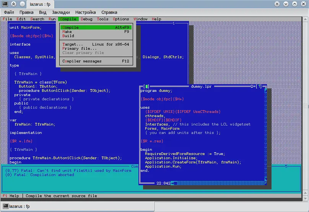Close the dummy.lpr editor window via its green box icon
The image size is (309, 212).
[x=146, y=86]
